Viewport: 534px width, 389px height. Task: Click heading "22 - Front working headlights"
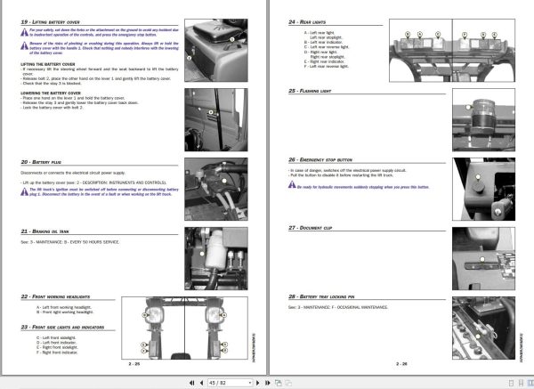[55, 296]
